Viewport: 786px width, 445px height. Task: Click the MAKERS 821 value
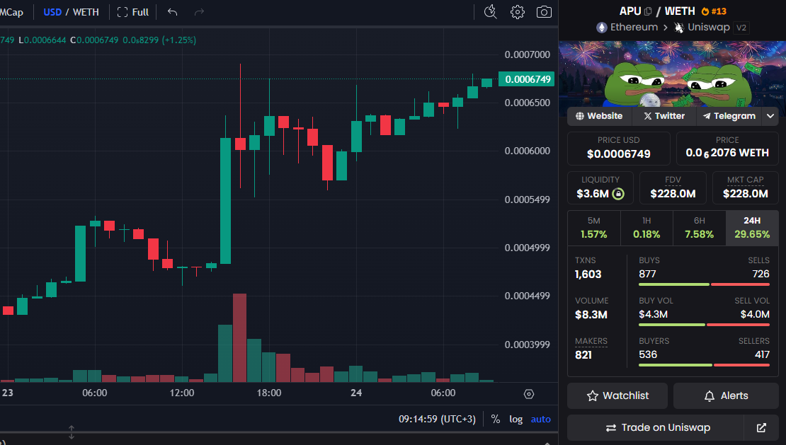pyautogui.click(x=583, y=355)
